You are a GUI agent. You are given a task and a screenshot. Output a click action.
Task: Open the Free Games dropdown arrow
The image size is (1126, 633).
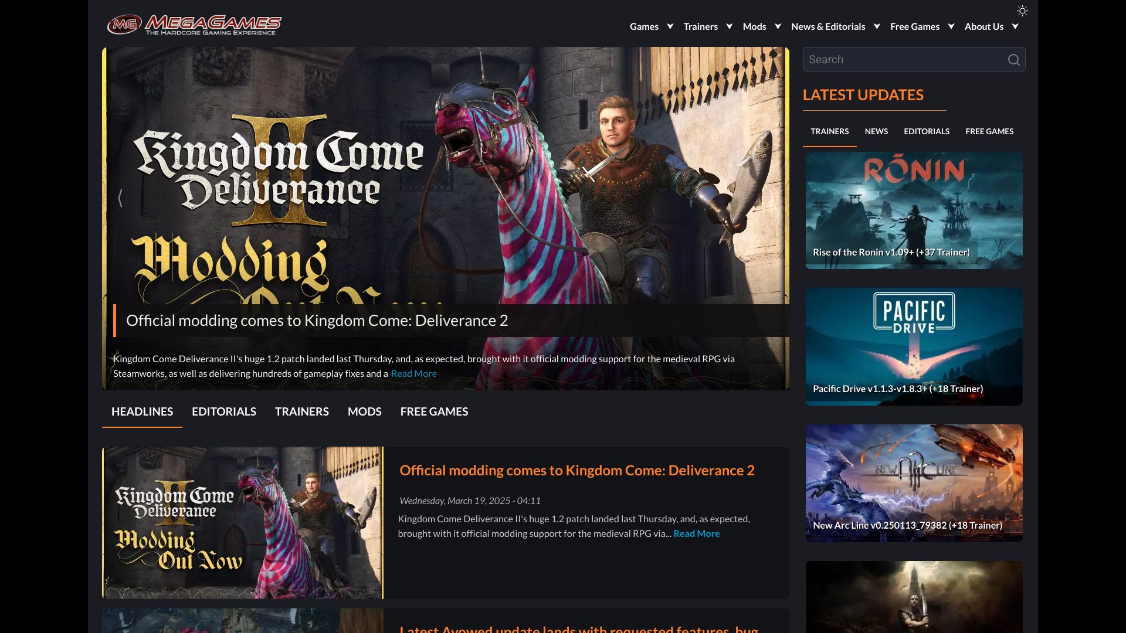pos(951,26)
